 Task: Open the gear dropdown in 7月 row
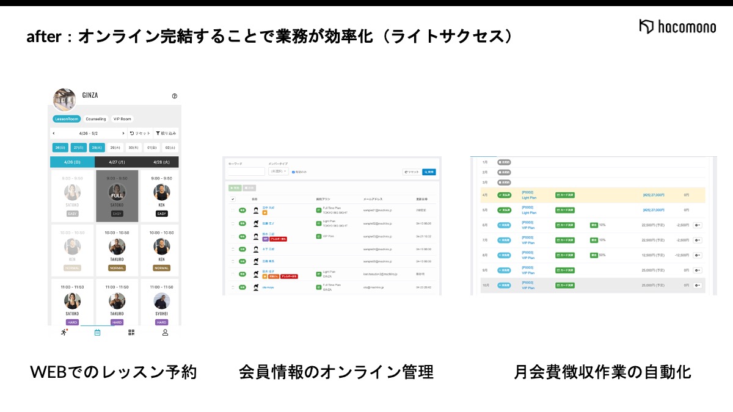click(698, 240)
